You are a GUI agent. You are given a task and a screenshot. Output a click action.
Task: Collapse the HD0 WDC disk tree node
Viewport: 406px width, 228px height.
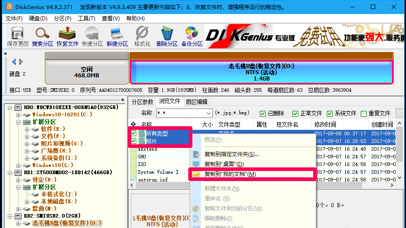pos(10,107)
